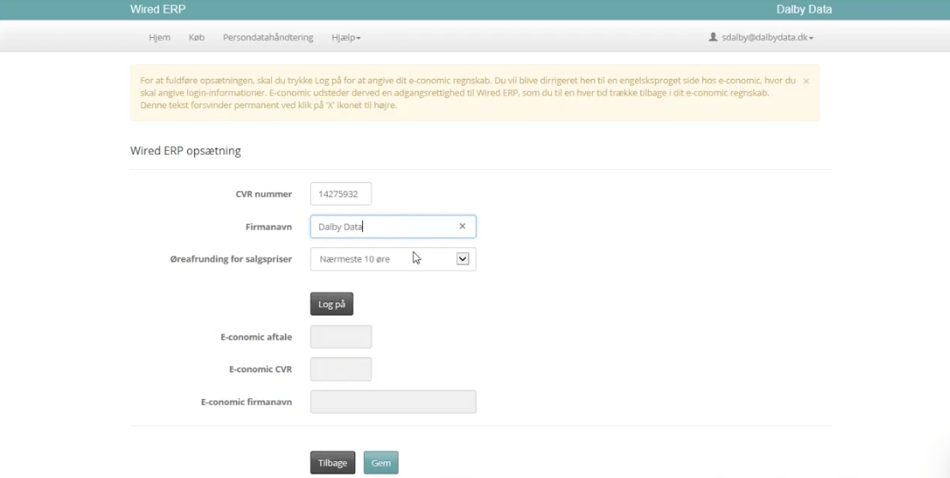Click the E-conomic CVR label
The height and width of the screenshot is (478, 950).
tap(261, 370)
